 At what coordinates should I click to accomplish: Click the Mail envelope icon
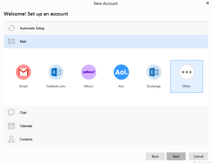click(x=11, y=42)
